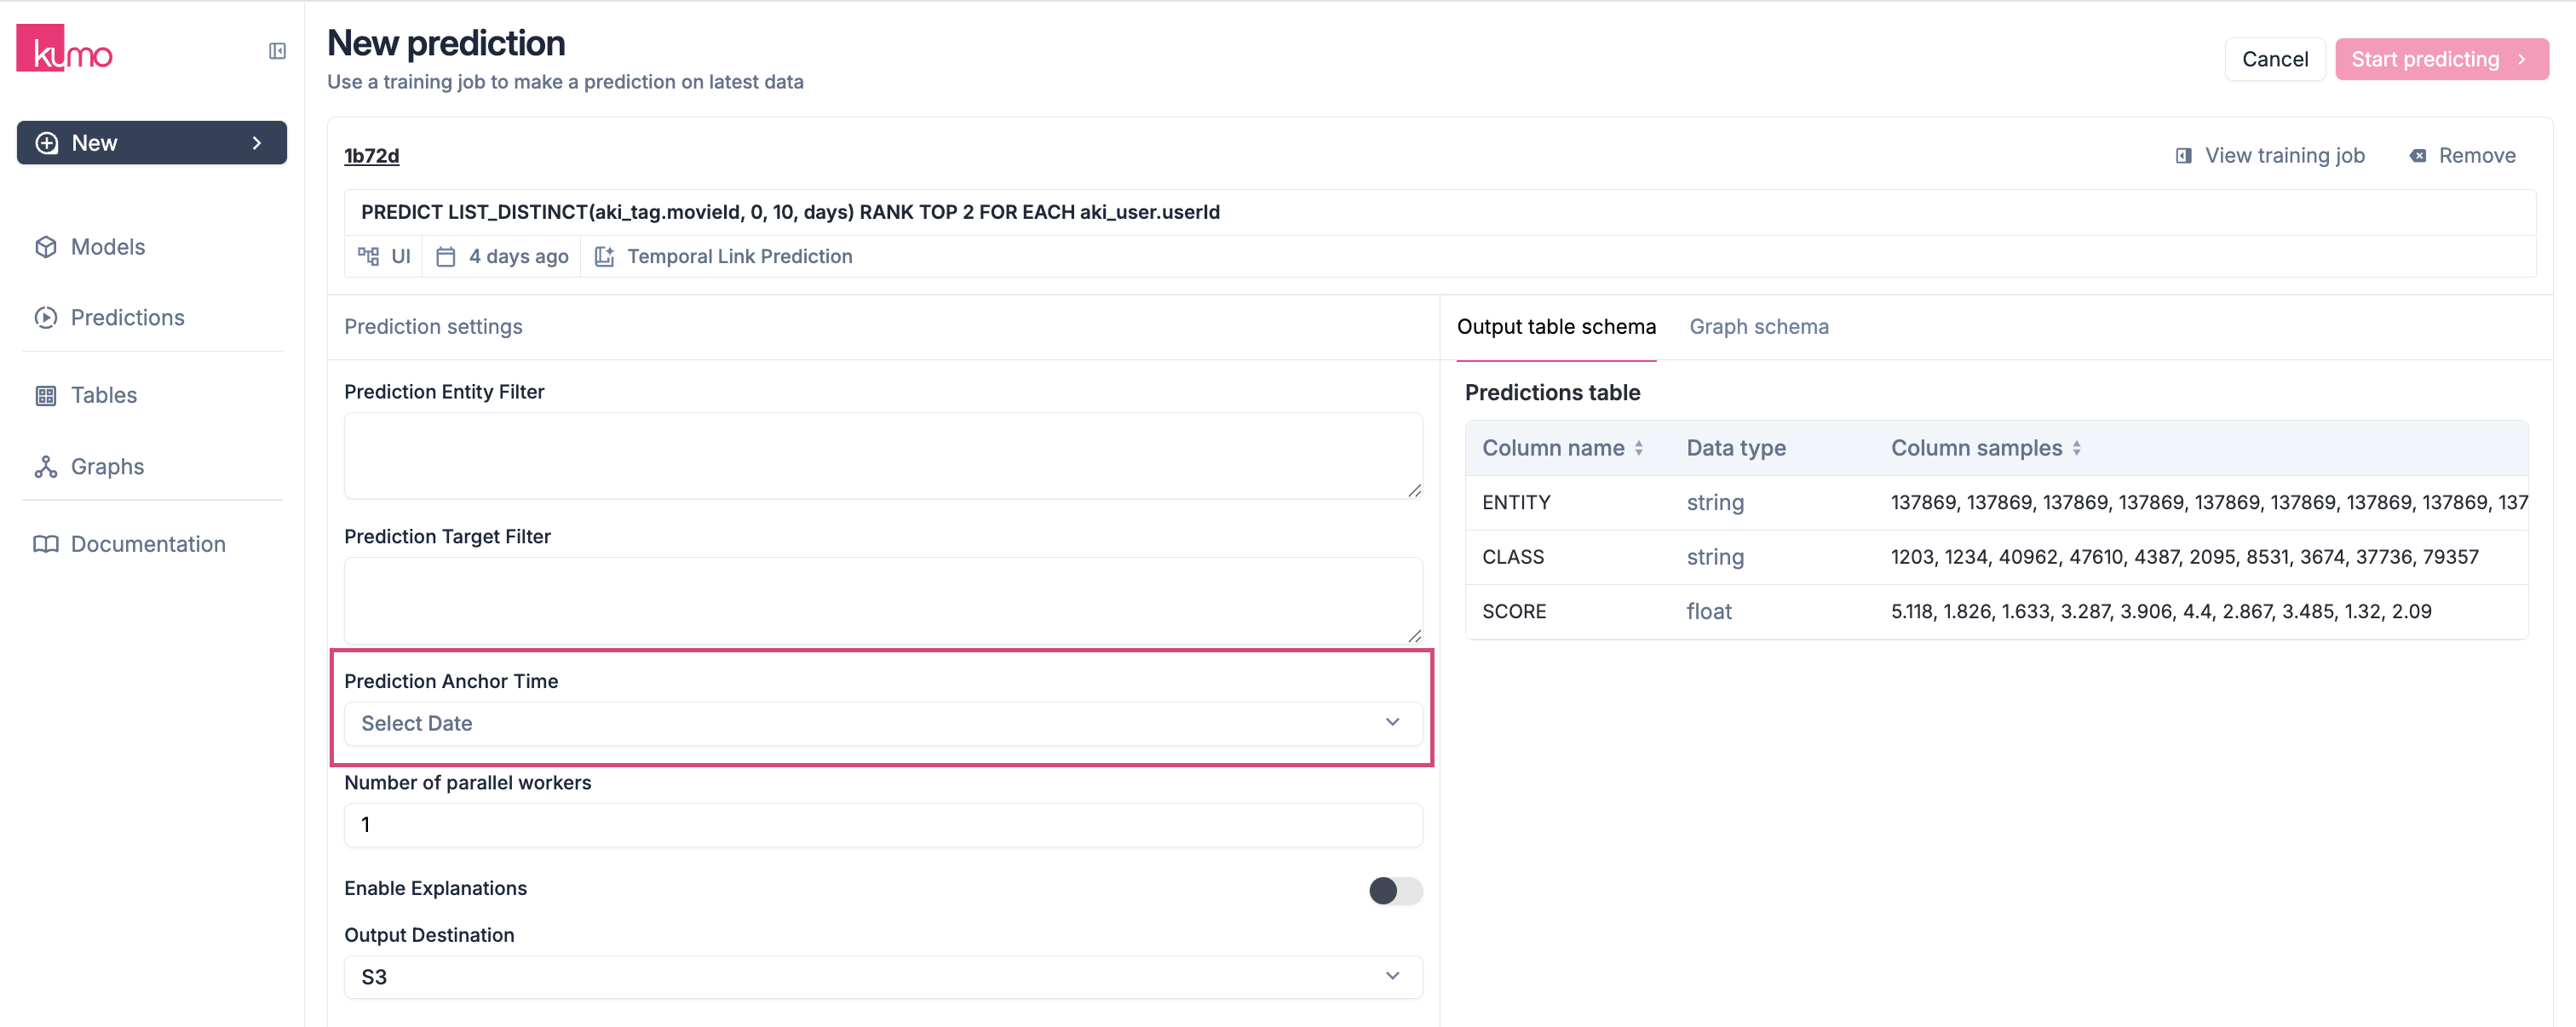Click the Models cube icon
2576x1027 pixels.
pos(46,247)
